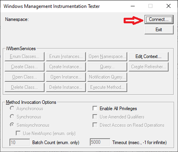Image resolution: width=178 pixels, height=152 pixels.
Task: Minimize the WMI Tester window
Action: click(x=133, y=6)
